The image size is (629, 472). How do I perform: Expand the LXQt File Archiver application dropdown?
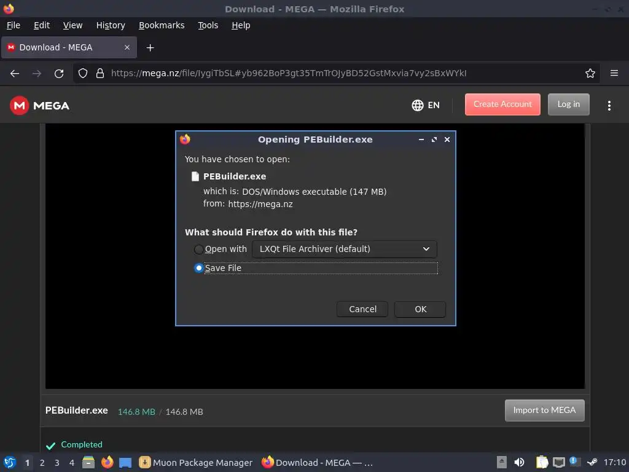pos(344,250)
